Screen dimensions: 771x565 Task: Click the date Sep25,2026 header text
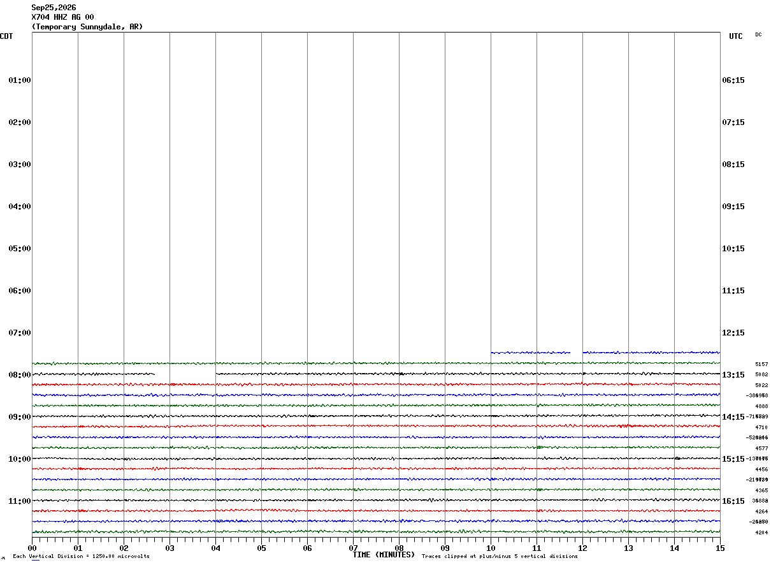point(54,8)
